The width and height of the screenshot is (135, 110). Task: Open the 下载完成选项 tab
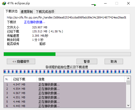[x=45, y=12]
